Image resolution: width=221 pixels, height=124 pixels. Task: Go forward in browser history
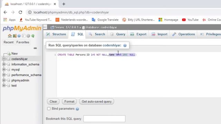(x=13, y=12)
